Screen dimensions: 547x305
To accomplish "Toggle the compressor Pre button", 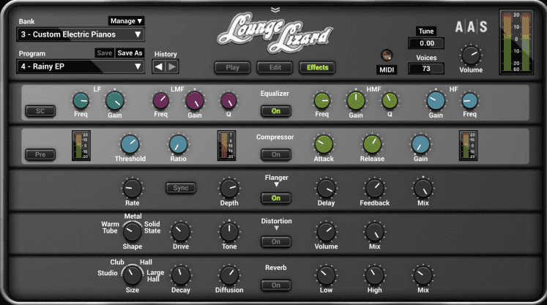I will coord(40,154).
